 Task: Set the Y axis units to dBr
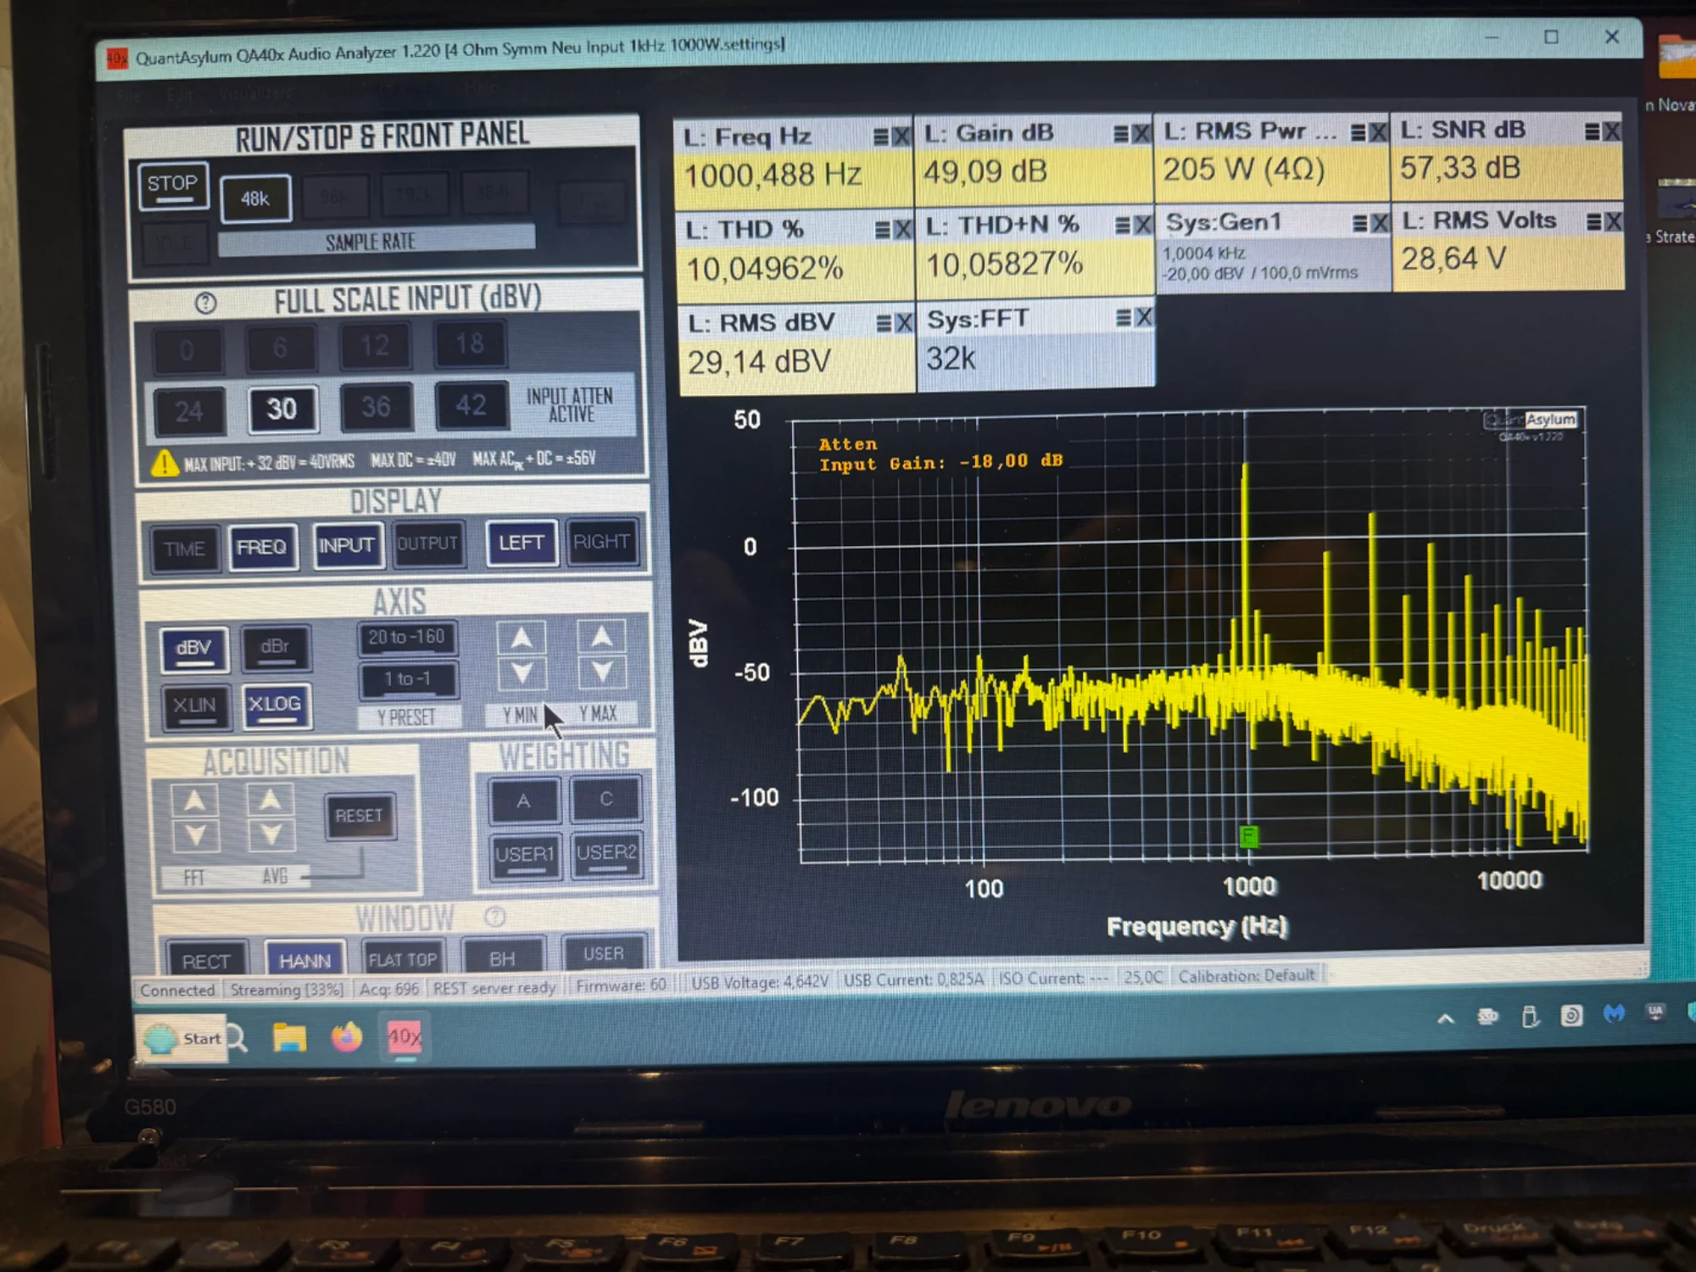pyautogui.click(x=276, y=648)
